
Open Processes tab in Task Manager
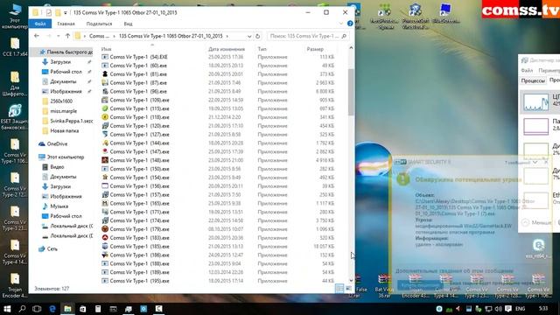pos(533,80)
